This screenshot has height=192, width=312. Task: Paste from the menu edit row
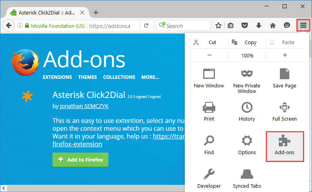tap(285, 42)
